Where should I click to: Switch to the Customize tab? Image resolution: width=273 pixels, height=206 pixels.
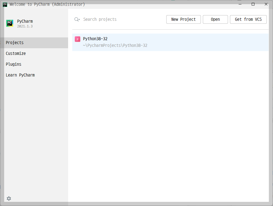[x=34, y=54]
